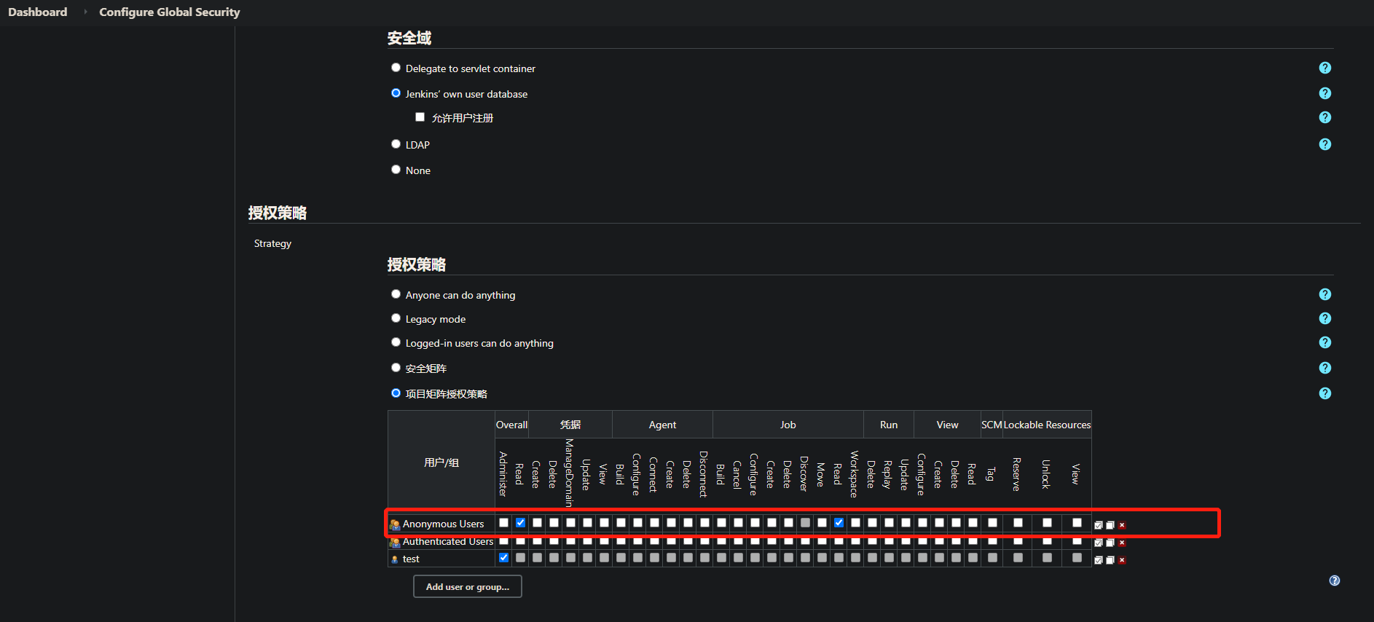Image resolution: width=1374 pixels, height=622 pixels.
Task: Remove the Anonymous Users row
Action: point(1122,525)
